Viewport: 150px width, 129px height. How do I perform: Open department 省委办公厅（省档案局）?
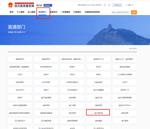tap(125, 59)
